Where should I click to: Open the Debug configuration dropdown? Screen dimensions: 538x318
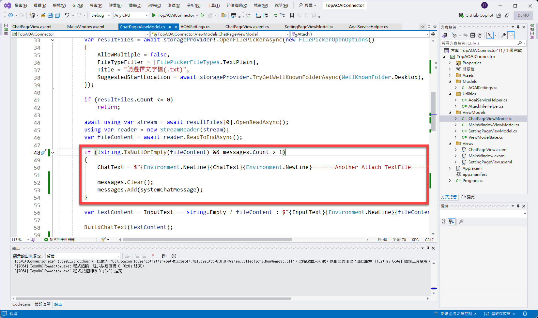point(101,15)
